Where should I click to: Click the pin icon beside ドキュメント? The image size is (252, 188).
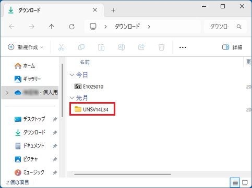pos(55,146)
